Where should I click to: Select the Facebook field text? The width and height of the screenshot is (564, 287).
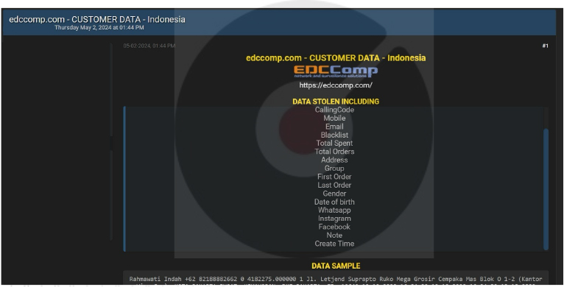point(334,227)
